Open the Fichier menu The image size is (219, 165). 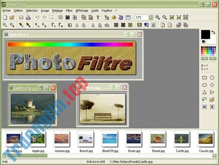7,11
